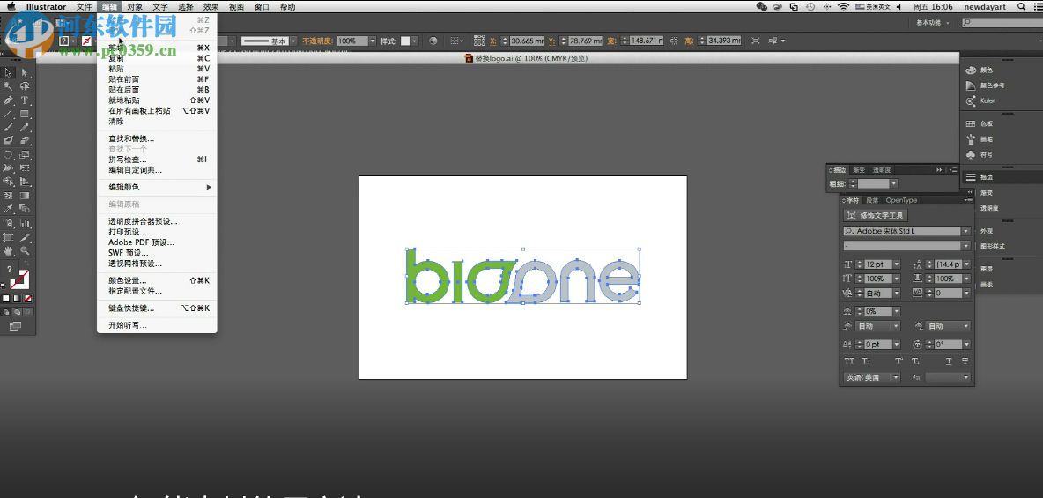The image size is (1043, 498).
Task: Select the Eyedropper tool
Action: 9,209
